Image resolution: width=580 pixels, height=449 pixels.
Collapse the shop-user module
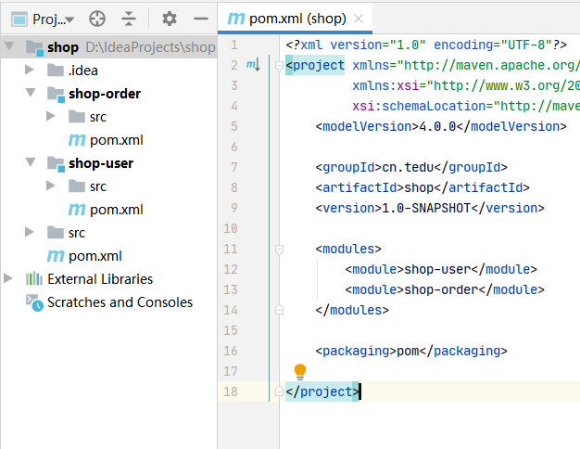click(31, 162)
